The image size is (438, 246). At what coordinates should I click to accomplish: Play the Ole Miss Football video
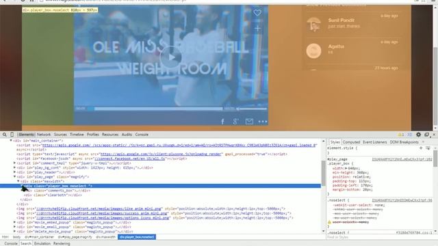click(x=170, y=57)
